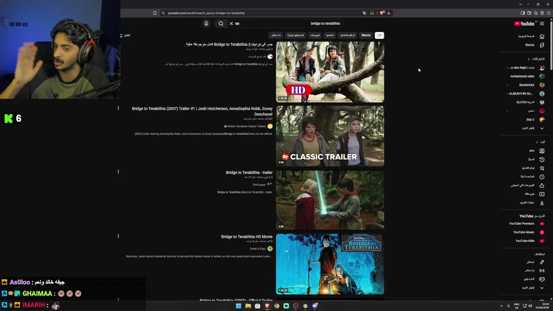Open the Disney poster 'HD Movie' thumbnail

[x=330, y=264]
